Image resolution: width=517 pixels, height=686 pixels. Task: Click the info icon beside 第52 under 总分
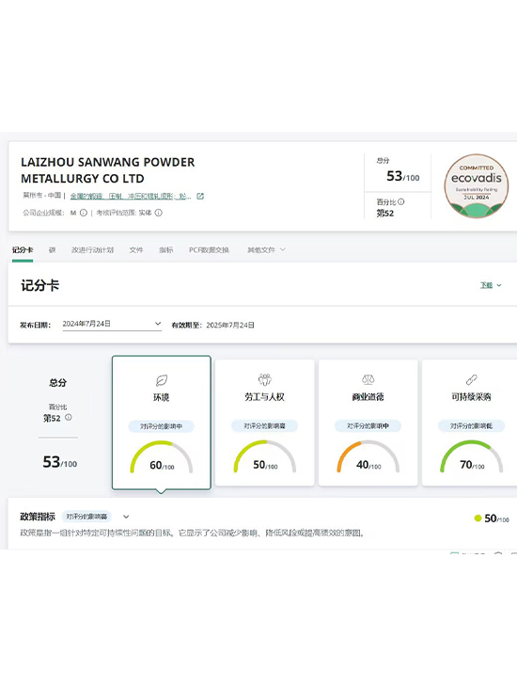tap(69, 418)
